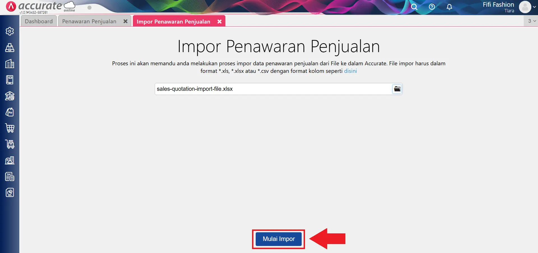The width and height of the screenshot is (538, 253).
Task: Select the cashier/printer icon in sidebar
Action: pyautogui.click(x=10, y=48)
